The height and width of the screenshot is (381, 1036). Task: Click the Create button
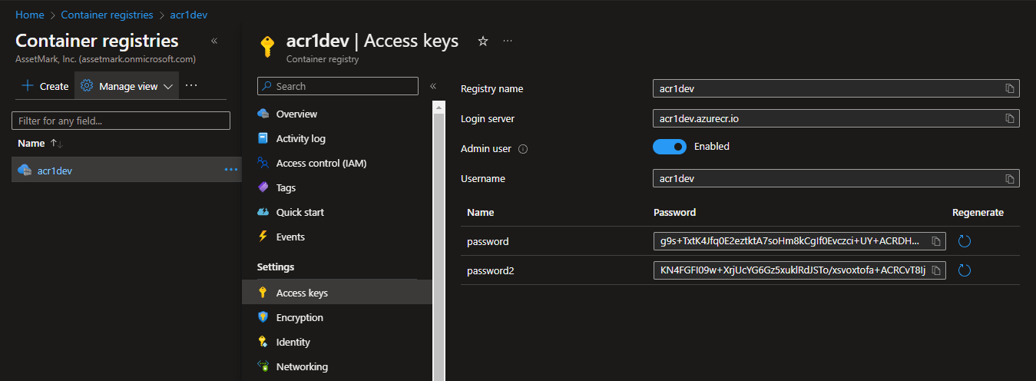tap(45, 86)
